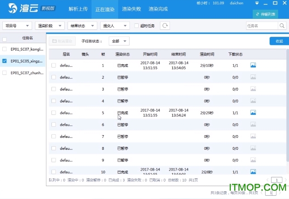Open the 结果状态 dropdown

click(82, 26)
